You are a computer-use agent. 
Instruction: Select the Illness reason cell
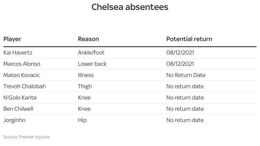coord(86,75)
